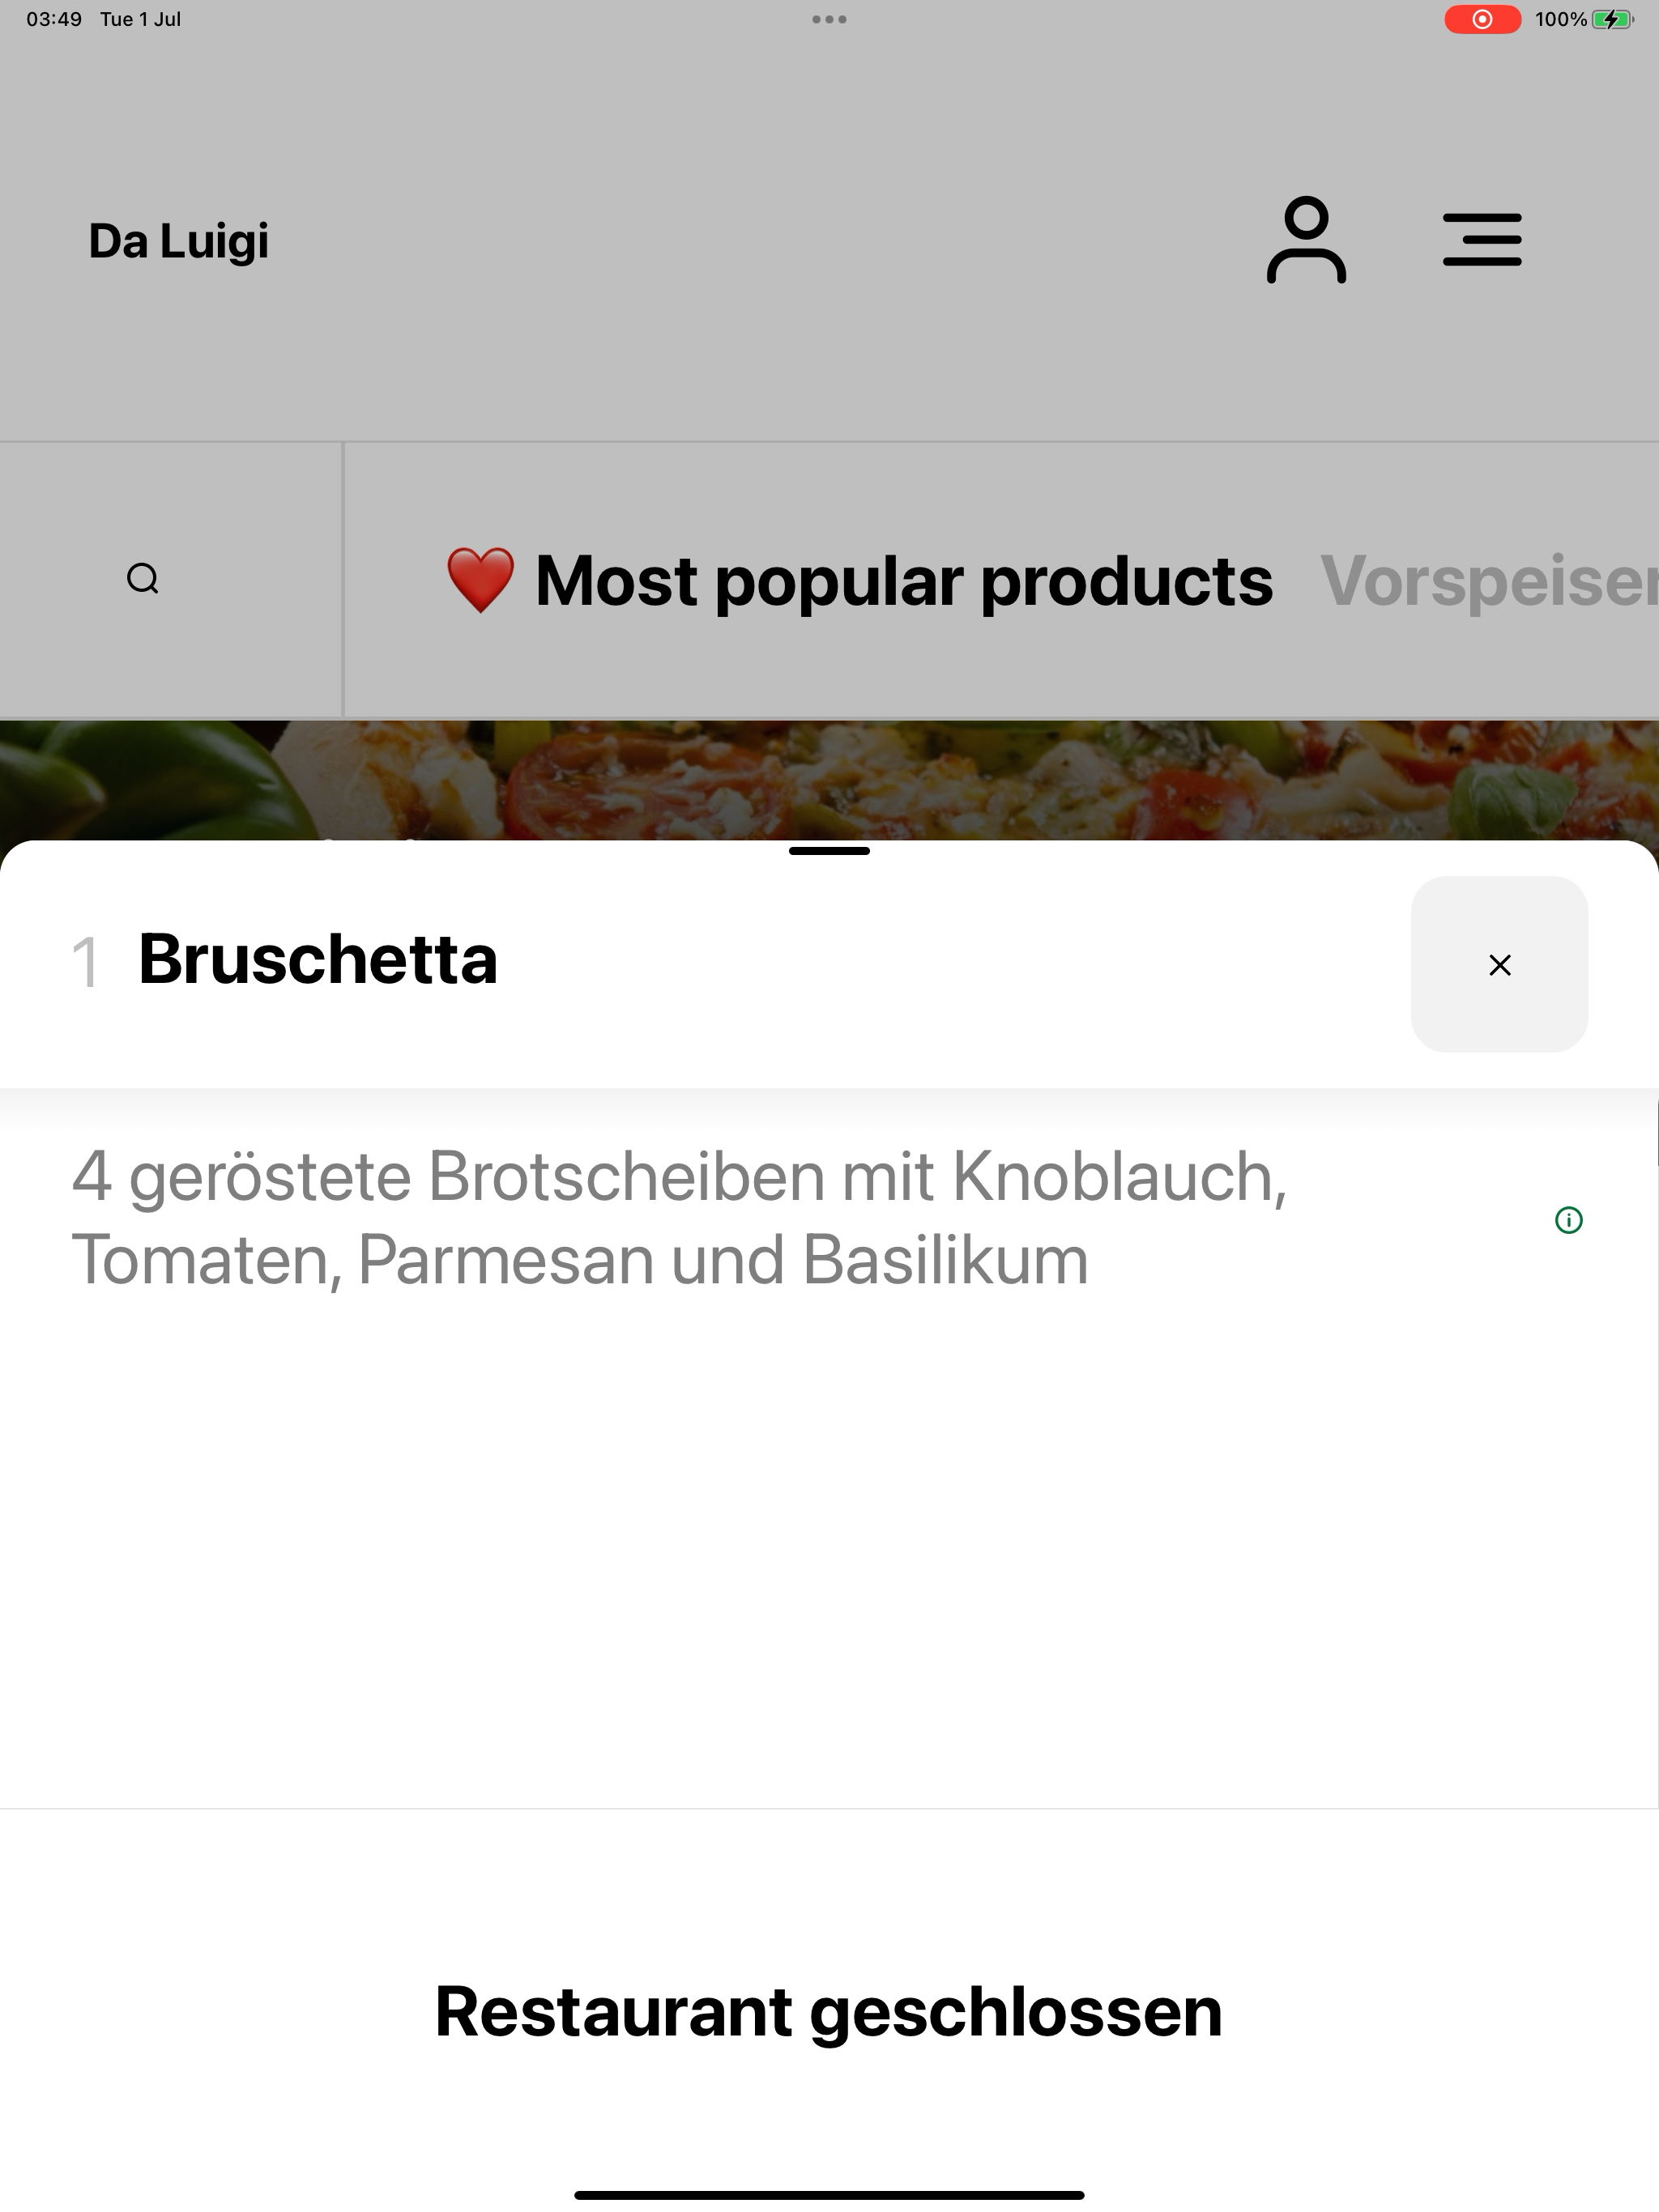Viewport: 1659px width, 2212px height.
Task: Tap the status bar clock time
Action: (x=54, y=19)
